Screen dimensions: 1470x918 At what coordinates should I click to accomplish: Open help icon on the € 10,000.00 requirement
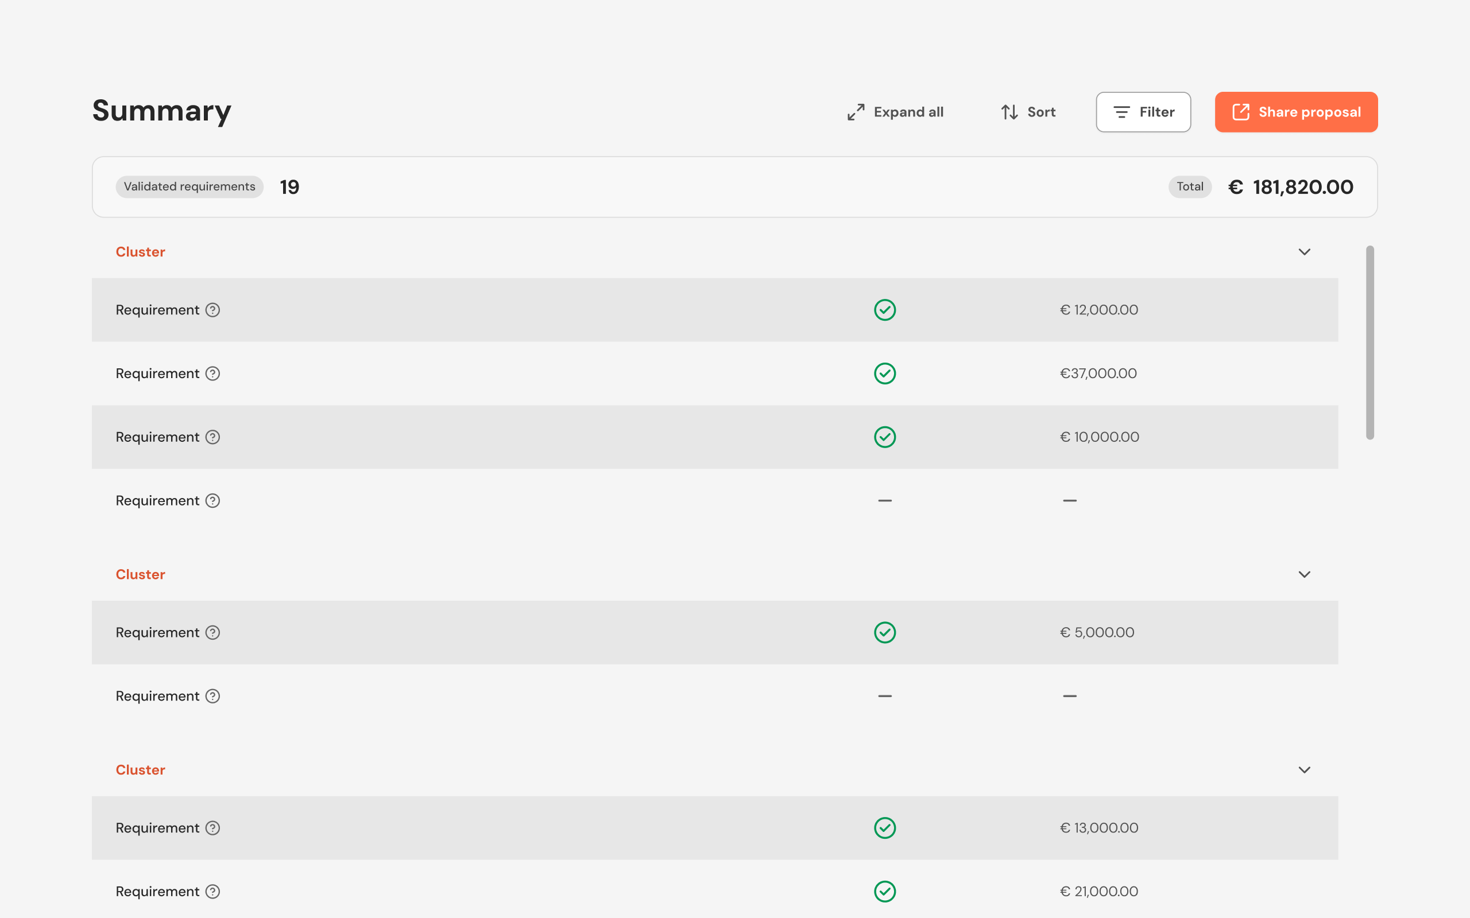[212, 437]
